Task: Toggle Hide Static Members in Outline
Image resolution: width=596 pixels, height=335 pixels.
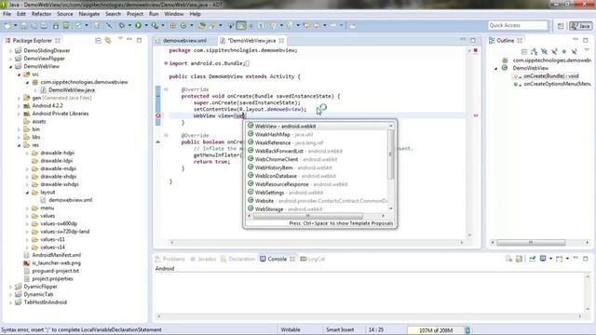Action: 554,51
